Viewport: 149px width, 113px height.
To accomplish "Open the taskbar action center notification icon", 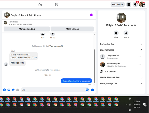I will [x=145, y=105].
